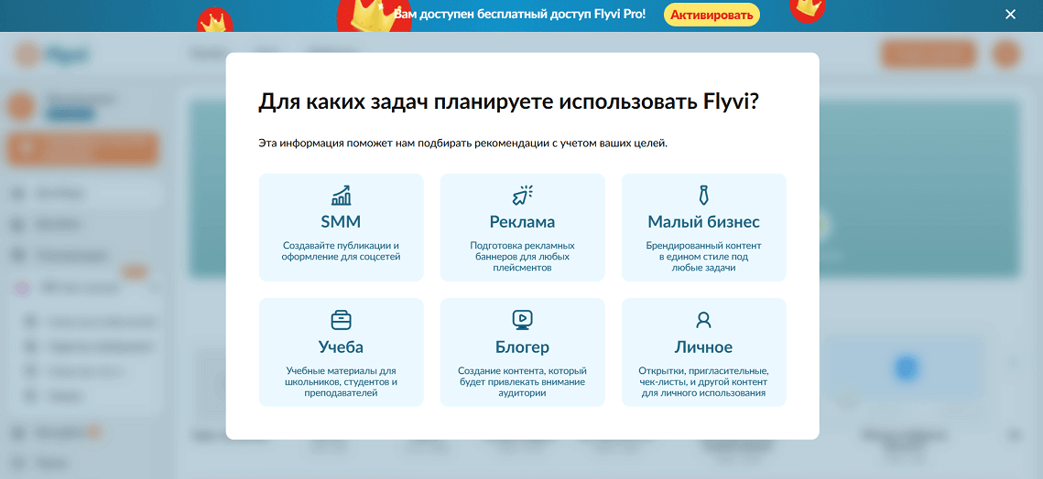Dismiss the Flyvi Pro banner with X
This screenshot has width=1043, height=479.
tap(1010, 14)
